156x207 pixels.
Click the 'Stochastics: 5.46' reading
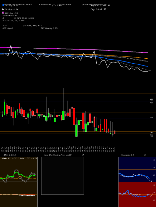click(10, 16)
